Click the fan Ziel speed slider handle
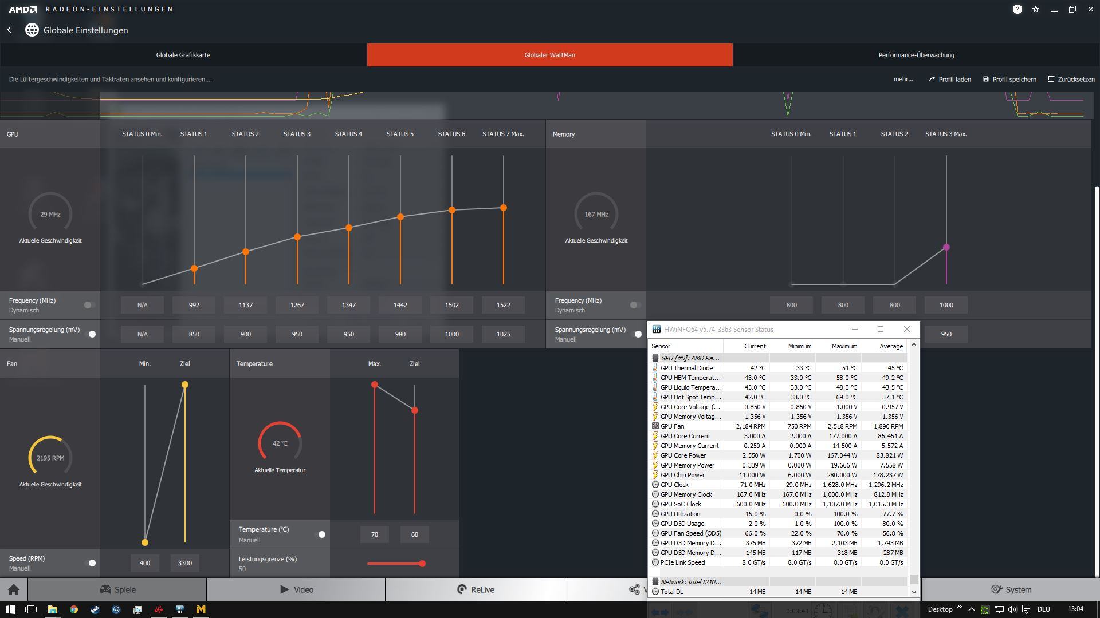 click(x=185, y=385)
